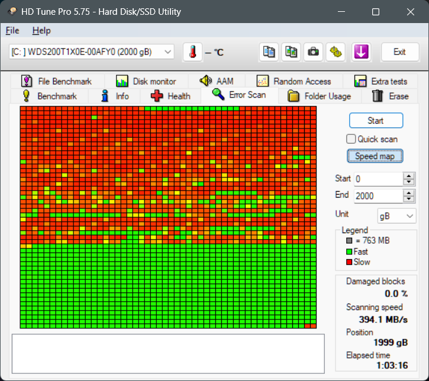The image size is (429, 381).
Task: Switch to the Erase tab
Action: coord(390,96)
